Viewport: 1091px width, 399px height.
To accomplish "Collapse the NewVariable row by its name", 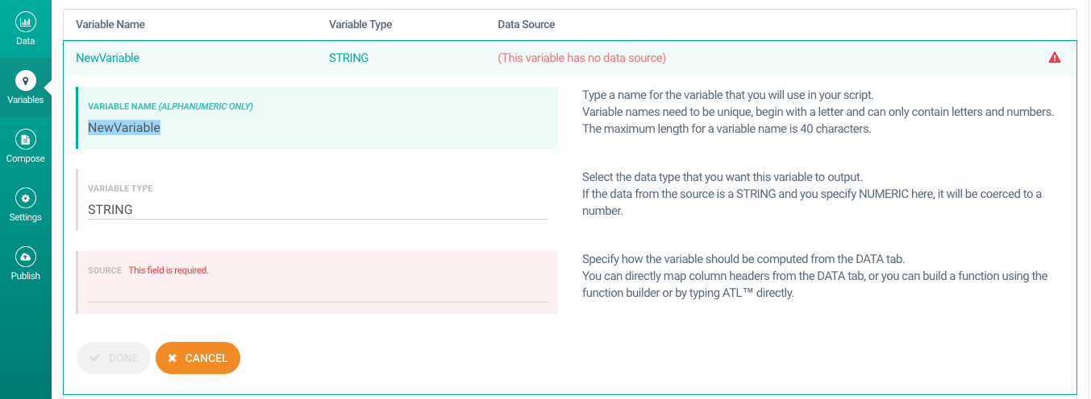I will [x=107, y=58].
